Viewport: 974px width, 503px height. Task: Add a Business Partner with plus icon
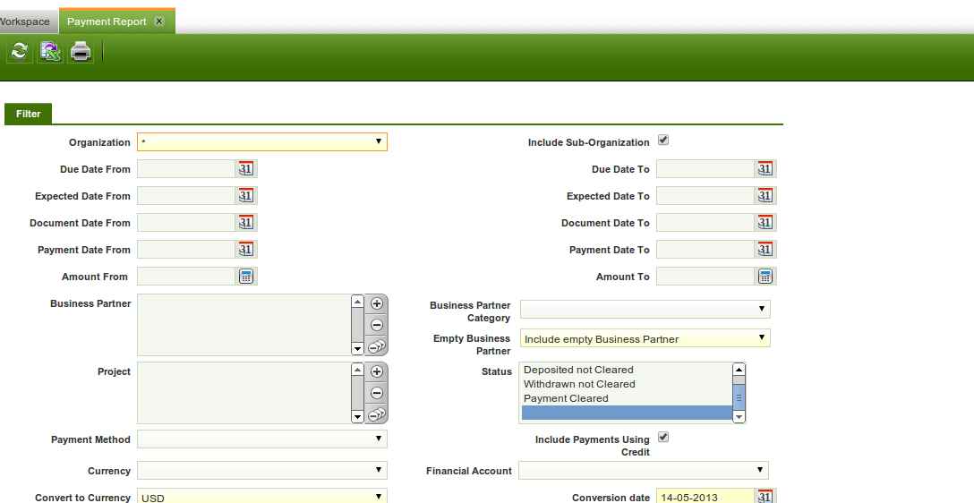point(377,303)
